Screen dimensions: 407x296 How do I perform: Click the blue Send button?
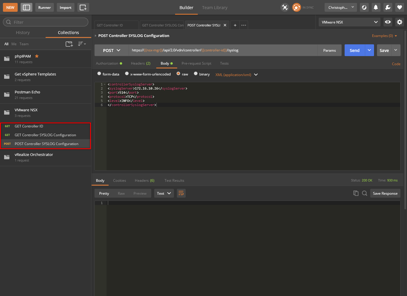click(354, 51)
